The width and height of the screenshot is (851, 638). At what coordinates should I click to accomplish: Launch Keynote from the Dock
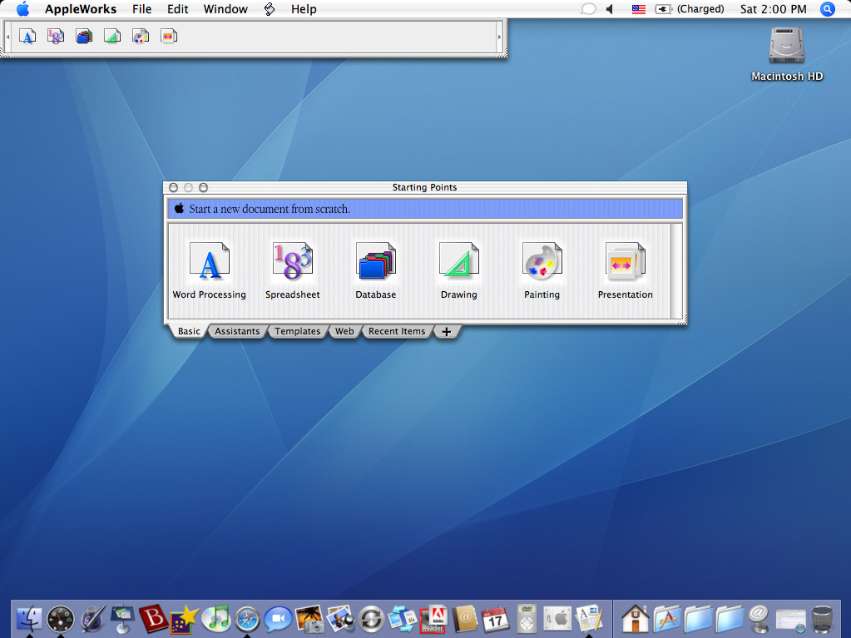(x=122, y=619)
